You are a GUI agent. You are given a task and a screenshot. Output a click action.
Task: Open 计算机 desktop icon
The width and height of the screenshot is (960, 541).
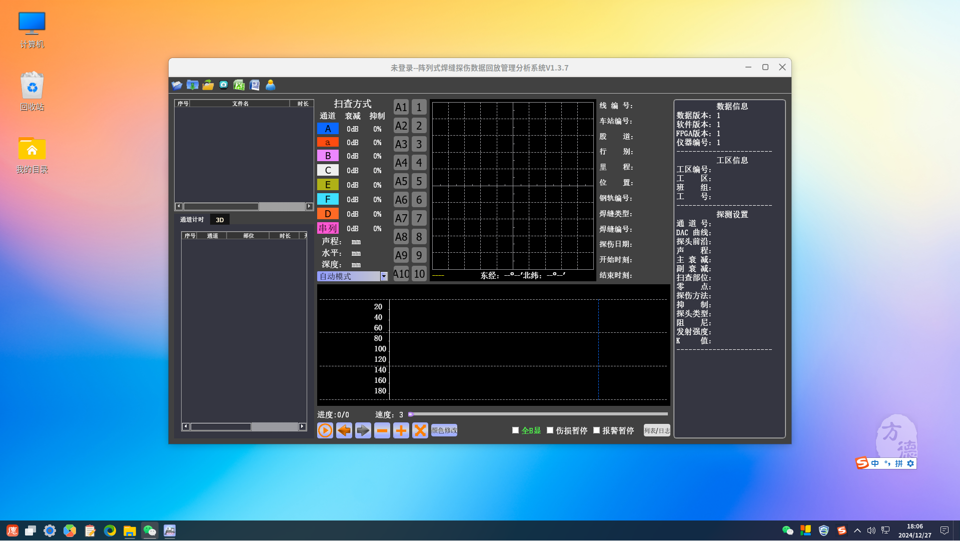click(32, 30)
